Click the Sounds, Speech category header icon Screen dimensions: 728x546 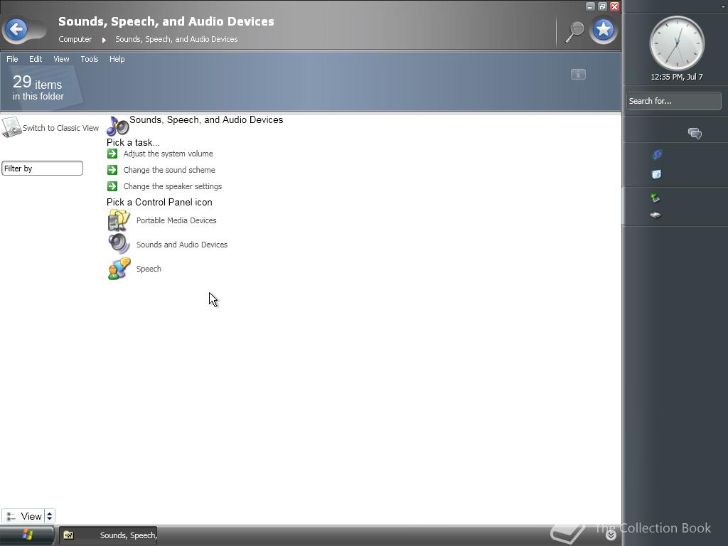point(117,126)
